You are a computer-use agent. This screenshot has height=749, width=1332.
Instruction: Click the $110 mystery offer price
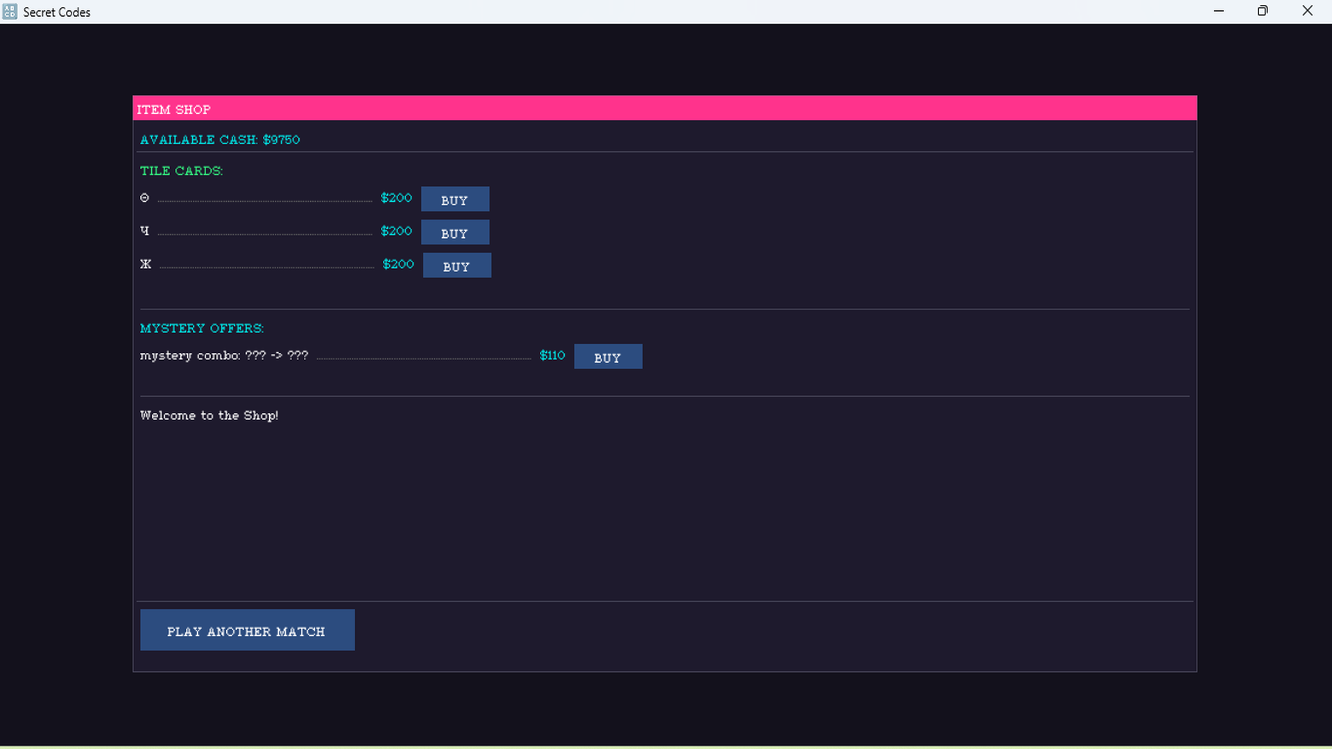pos(552,355)
